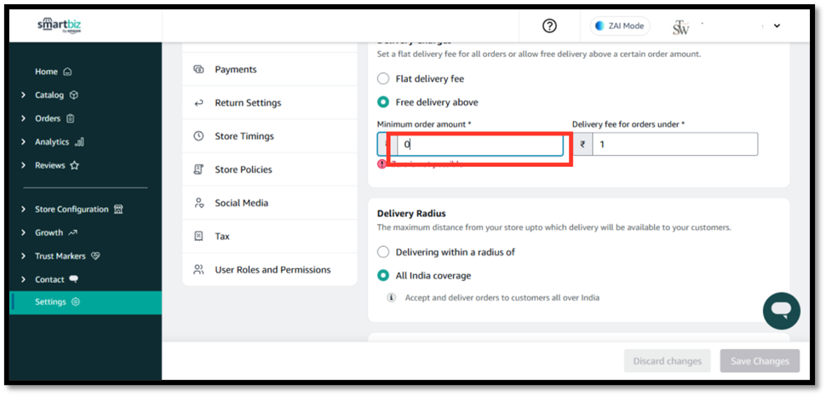
Task: Open the chat support bubble icon
Action: [781, 311]
